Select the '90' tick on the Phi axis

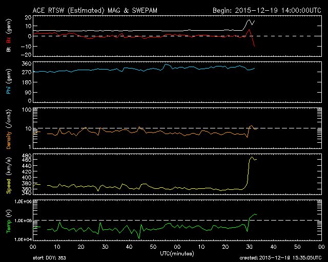tap(28, 92)
